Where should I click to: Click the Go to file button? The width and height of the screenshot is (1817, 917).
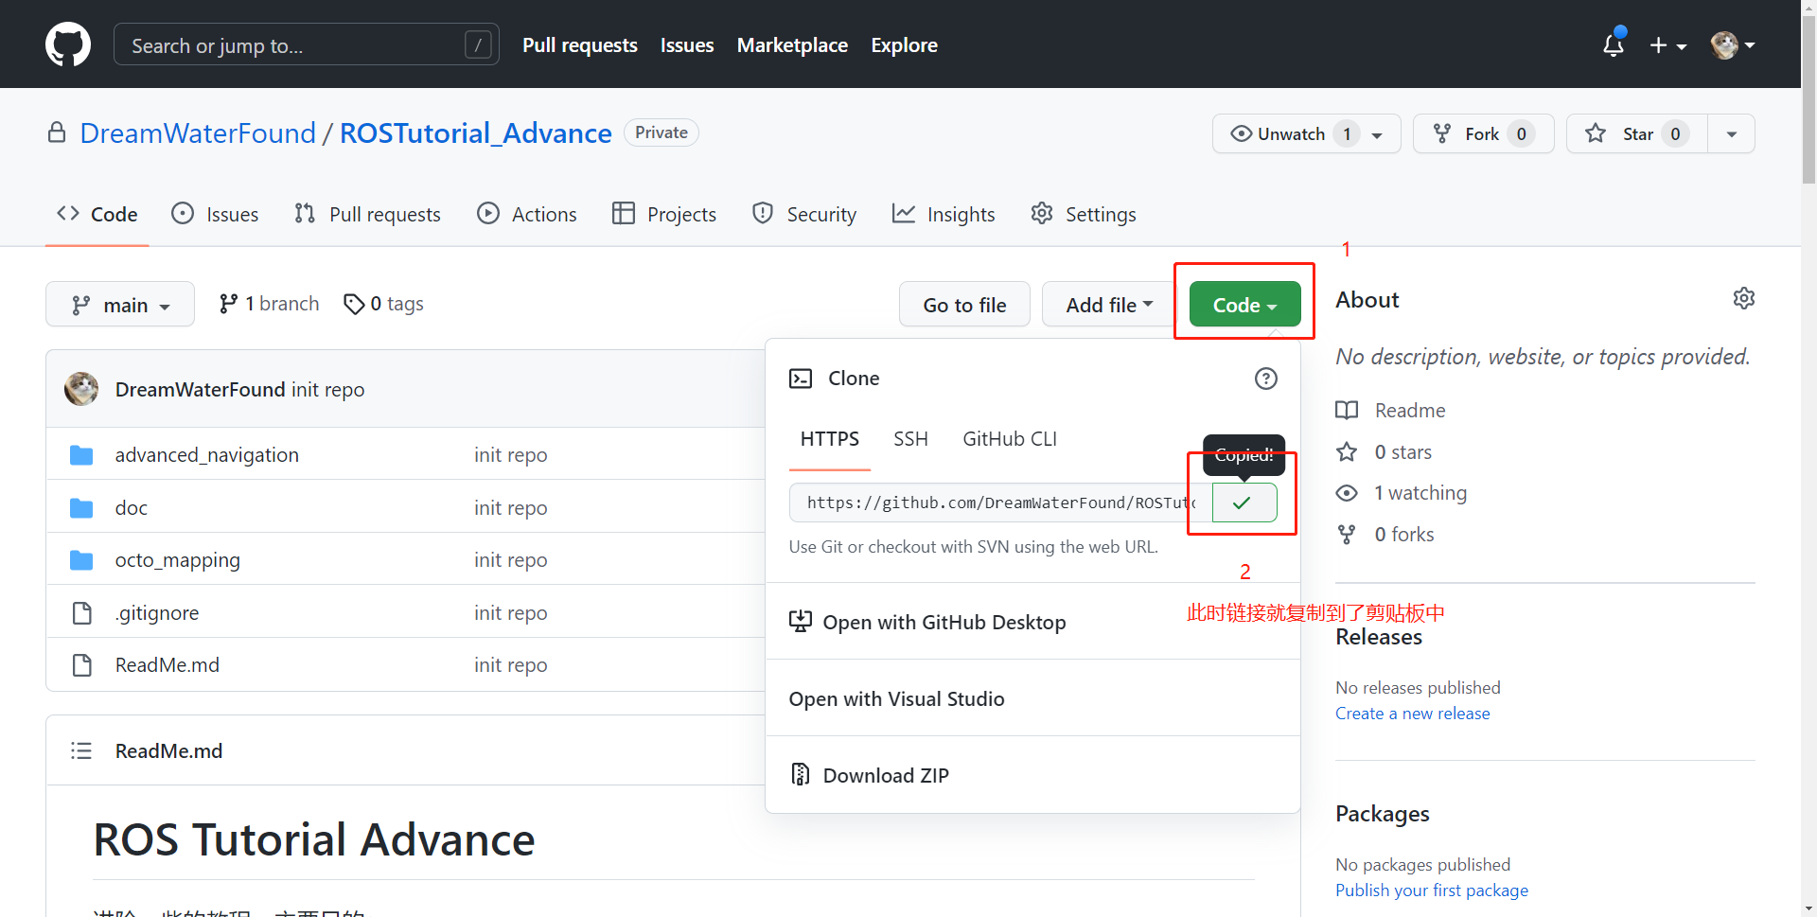point(964,305)
